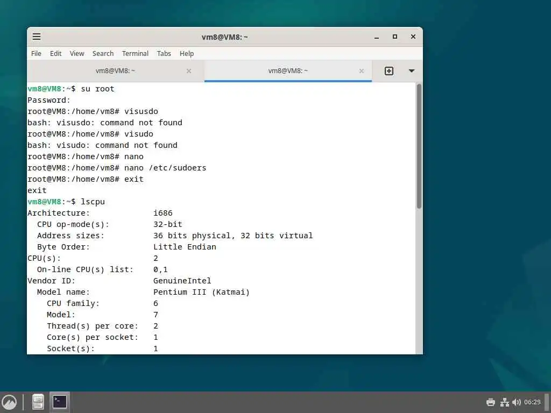
Task: Click the '32-bit' op-mode value
Action: tap(168, 224)
